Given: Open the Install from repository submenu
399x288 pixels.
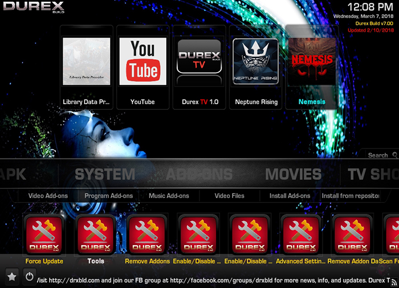Looking at the screenshot, I should 351,196.
